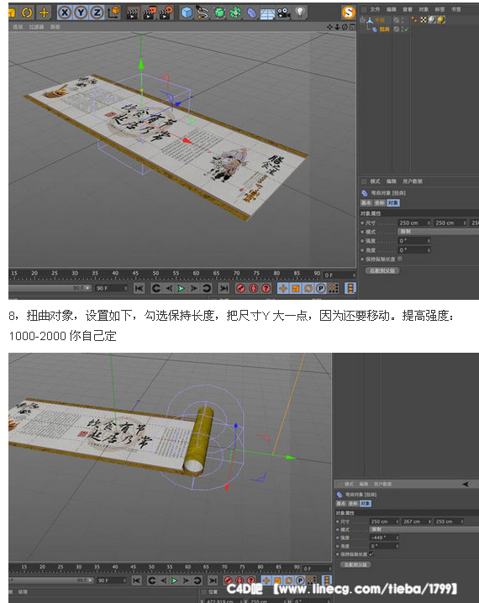Enable 保持纵轴长度 checkbox where strength is 0°
Screen dimensions: 479x603
click(400, 259)
